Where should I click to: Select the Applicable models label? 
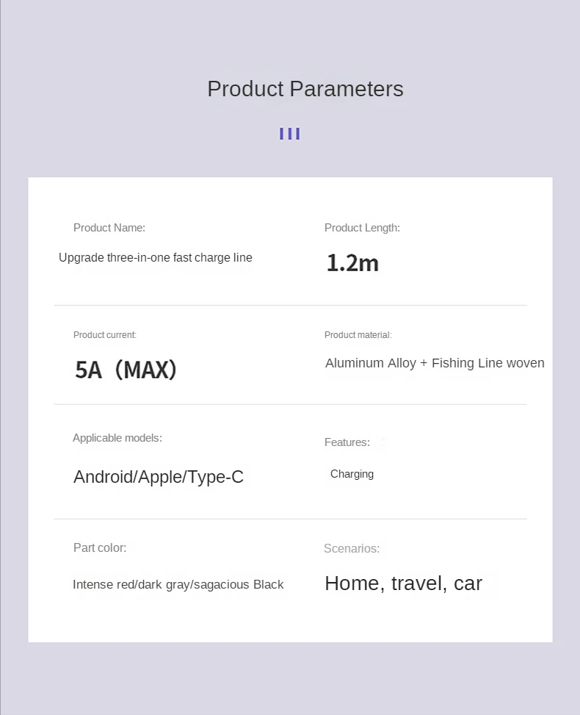click(x=117, y=438)
